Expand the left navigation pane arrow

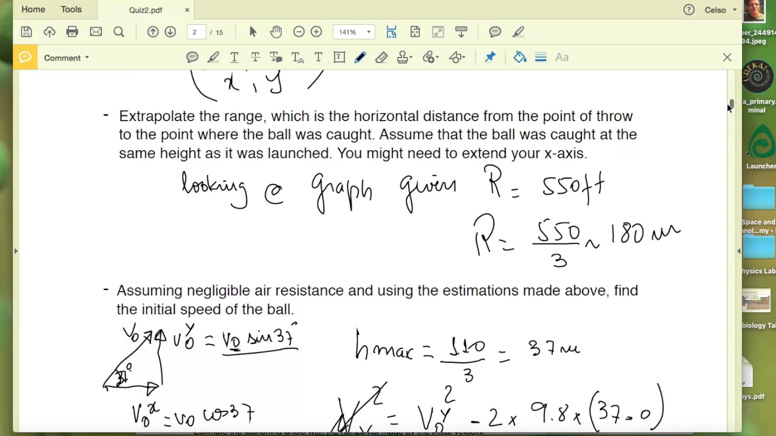[x=16, y=251]
